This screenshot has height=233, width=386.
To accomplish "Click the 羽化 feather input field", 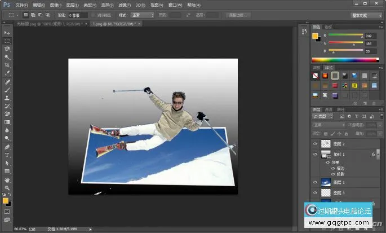I will tap(78, 15).
